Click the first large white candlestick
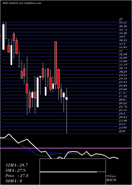The width and height of the screenshot is (132, 185). 3,37
